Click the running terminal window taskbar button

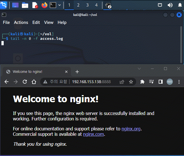click(x=107, y=5)
